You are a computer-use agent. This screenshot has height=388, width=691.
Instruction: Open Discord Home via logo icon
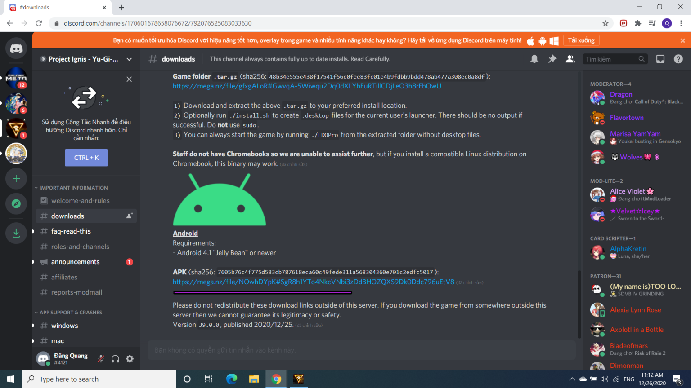click(x=16, y=48)
